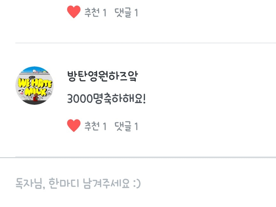The height and width of the screenshot is (207, 276).
Task: Tap the reply count 1 on upper comment
Action: [136, 13]
